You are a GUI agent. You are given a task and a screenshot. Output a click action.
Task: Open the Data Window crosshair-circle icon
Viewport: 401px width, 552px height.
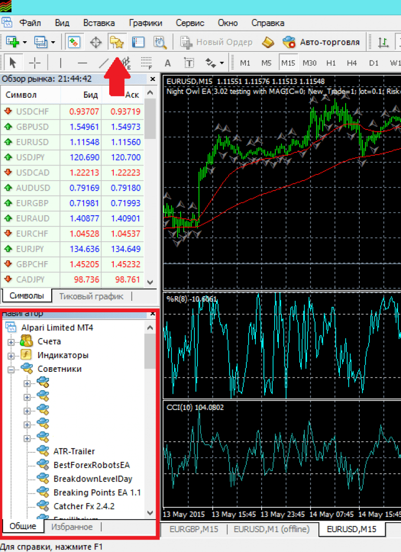[96, 42]
